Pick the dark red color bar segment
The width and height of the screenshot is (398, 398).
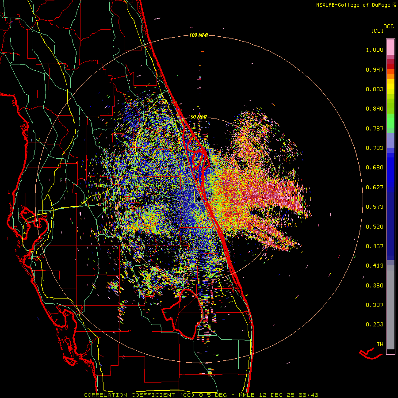pos(390,66)
